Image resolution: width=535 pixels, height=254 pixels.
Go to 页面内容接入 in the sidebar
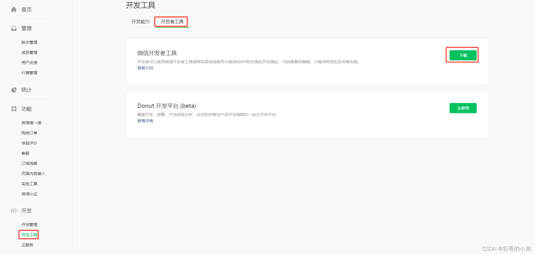33,174
